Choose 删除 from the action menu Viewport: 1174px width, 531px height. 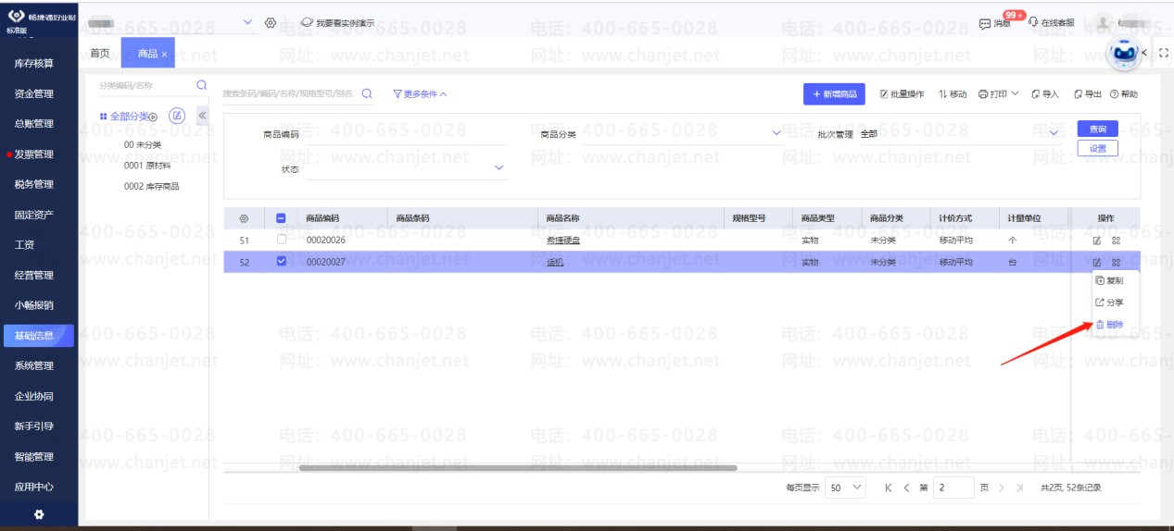(x=1108, y=325)
